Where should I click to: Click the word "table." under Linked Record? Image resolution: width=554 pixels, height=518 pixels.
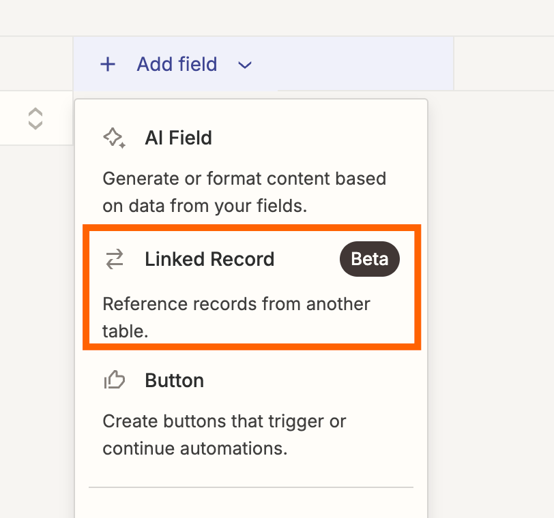point(126,331)
